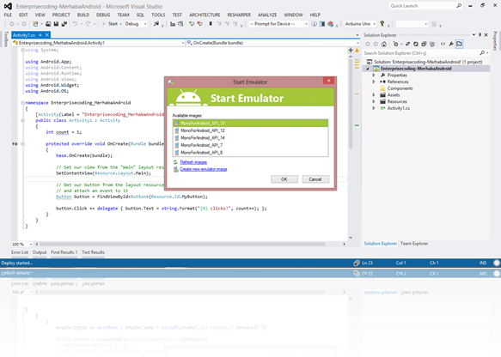Click the notification icon in the status bar
The image size is (501, 357).
497,263
